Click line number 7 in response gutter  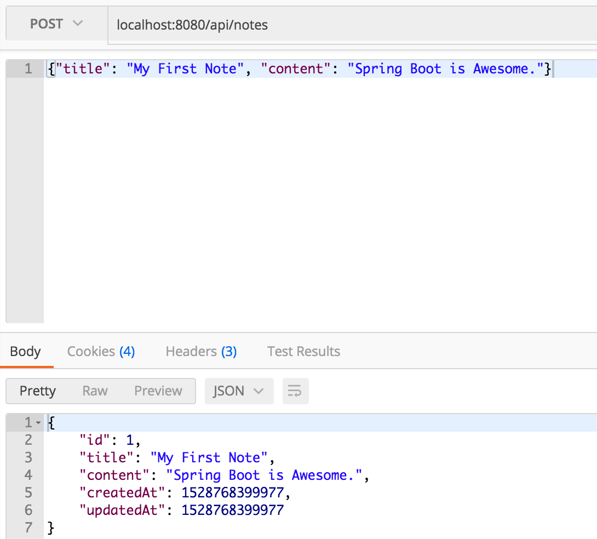[28, 527]
